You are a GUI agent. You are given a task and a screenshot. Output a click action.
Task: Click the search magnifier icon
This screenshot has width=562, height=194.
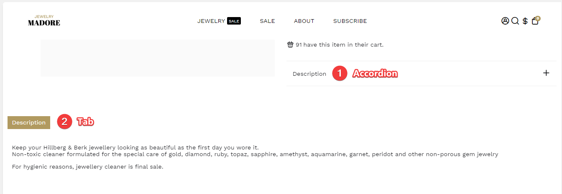point(515,21)
